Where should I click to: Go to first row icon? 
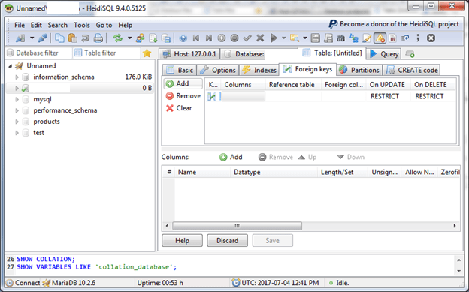196,38
